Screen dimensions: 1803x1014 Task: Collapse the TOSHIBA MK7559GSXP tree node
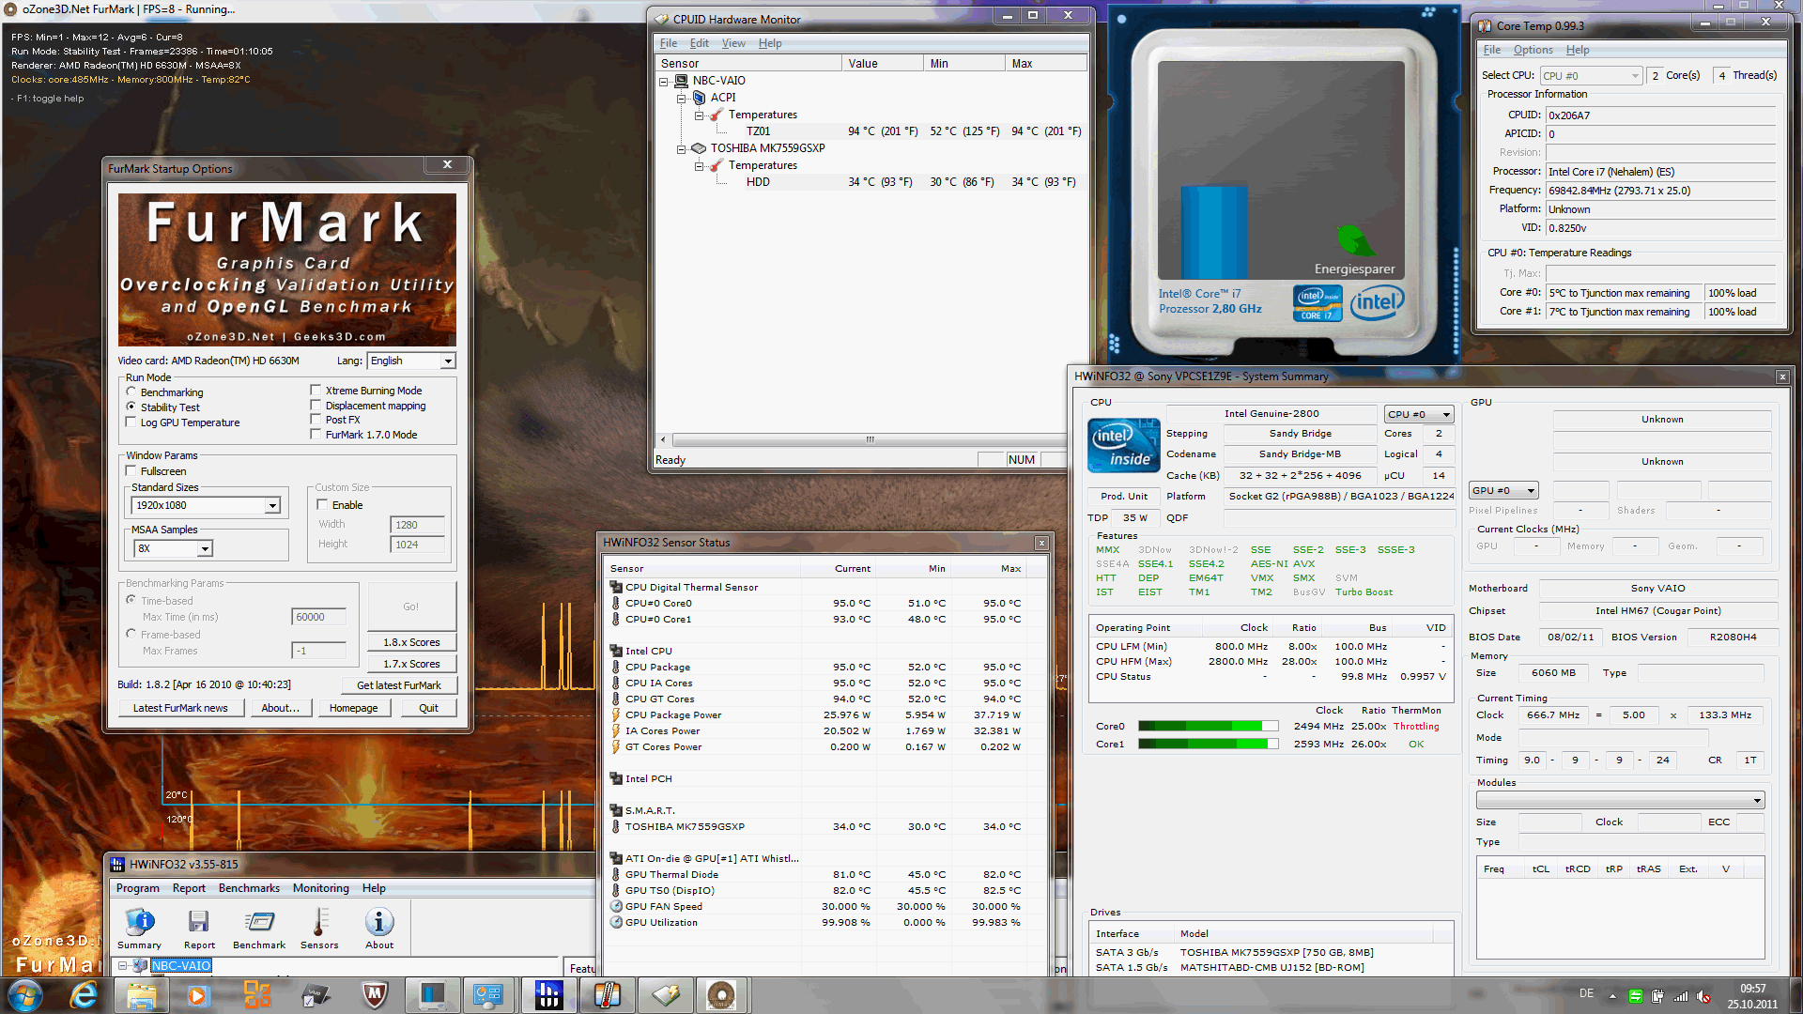(682, 148)
